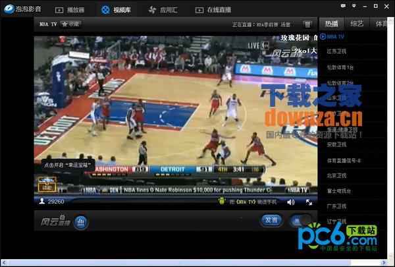This screenshot has height=267, width=395.
Task: Choose the 江苏卫视 channel
Action: (x=336, y=51)
